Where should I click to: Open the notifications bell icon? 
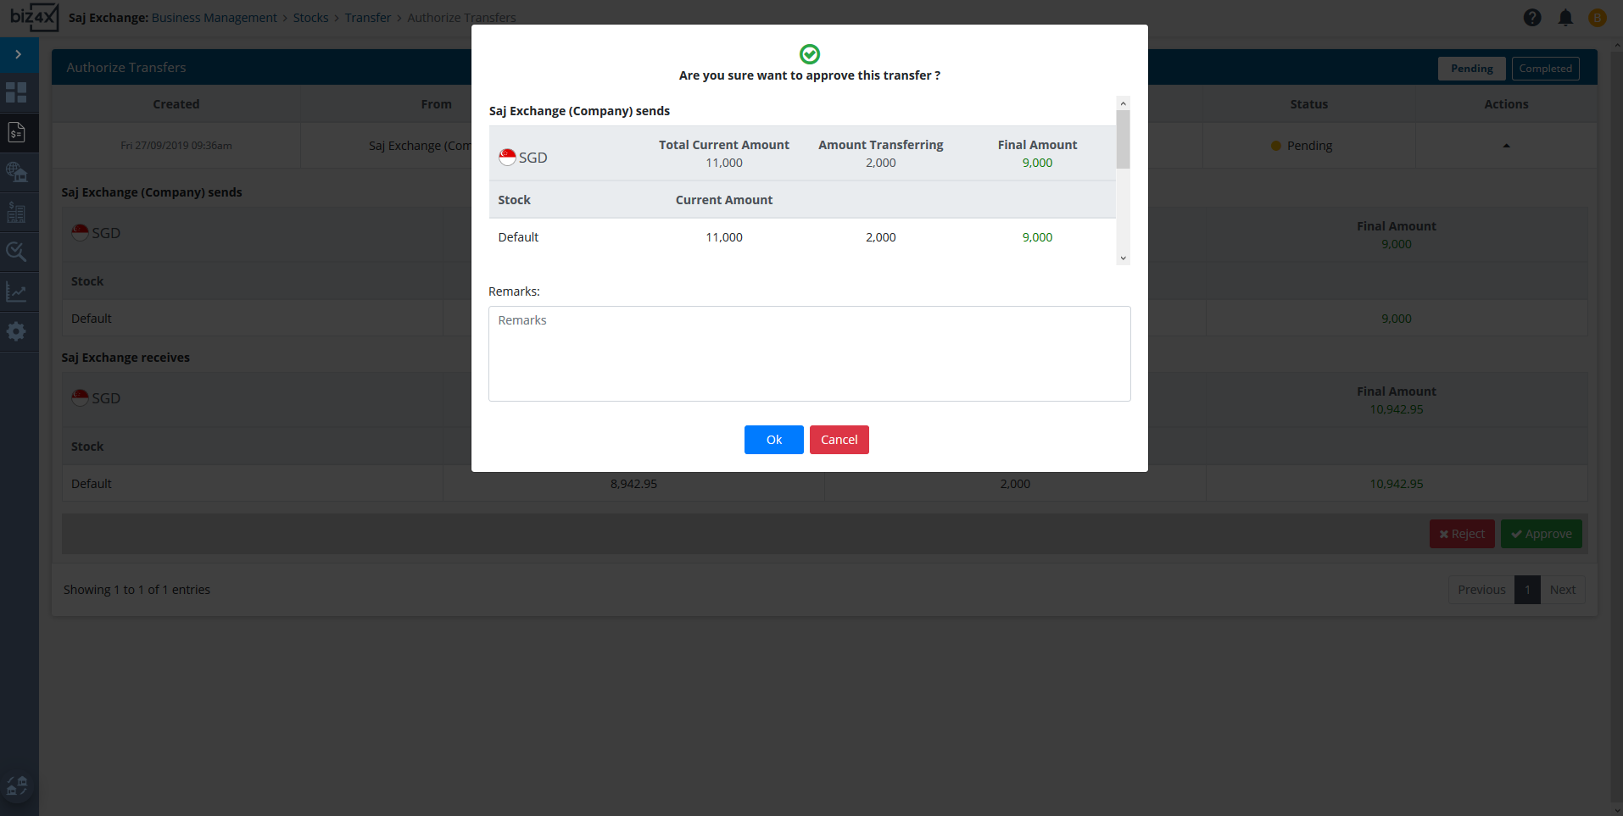click(1565, 18)
